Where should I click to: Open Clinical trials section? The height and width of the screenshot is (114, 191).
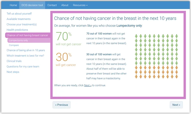coord(14,61)
